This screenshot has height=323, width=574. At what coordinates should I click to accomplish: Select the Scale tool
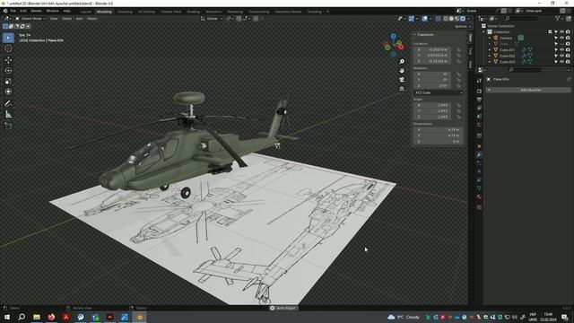pyautogui.click(x=8, y=81)
